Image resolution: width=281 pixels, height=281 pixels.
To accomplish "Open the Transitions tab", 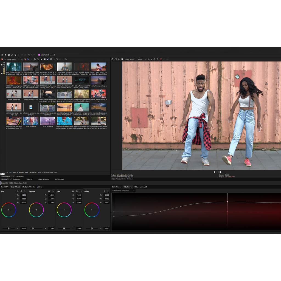I will click(x=17, y=179).
